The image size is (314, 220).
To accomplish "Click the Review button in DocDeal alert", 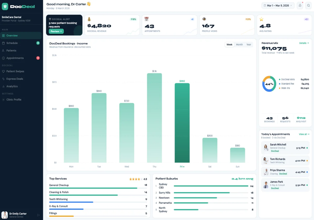I will coord(56,31).
